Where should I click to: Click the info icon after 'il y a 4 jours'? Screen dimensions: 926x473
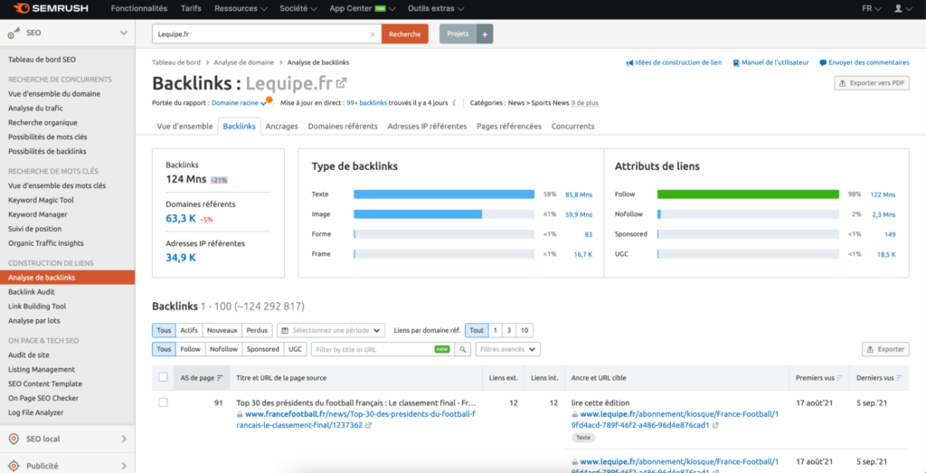(x=454, y=103)
